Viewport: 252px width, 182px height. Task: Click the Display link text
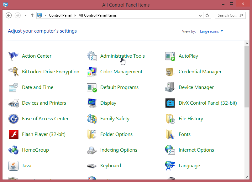(x=108, y=103)
